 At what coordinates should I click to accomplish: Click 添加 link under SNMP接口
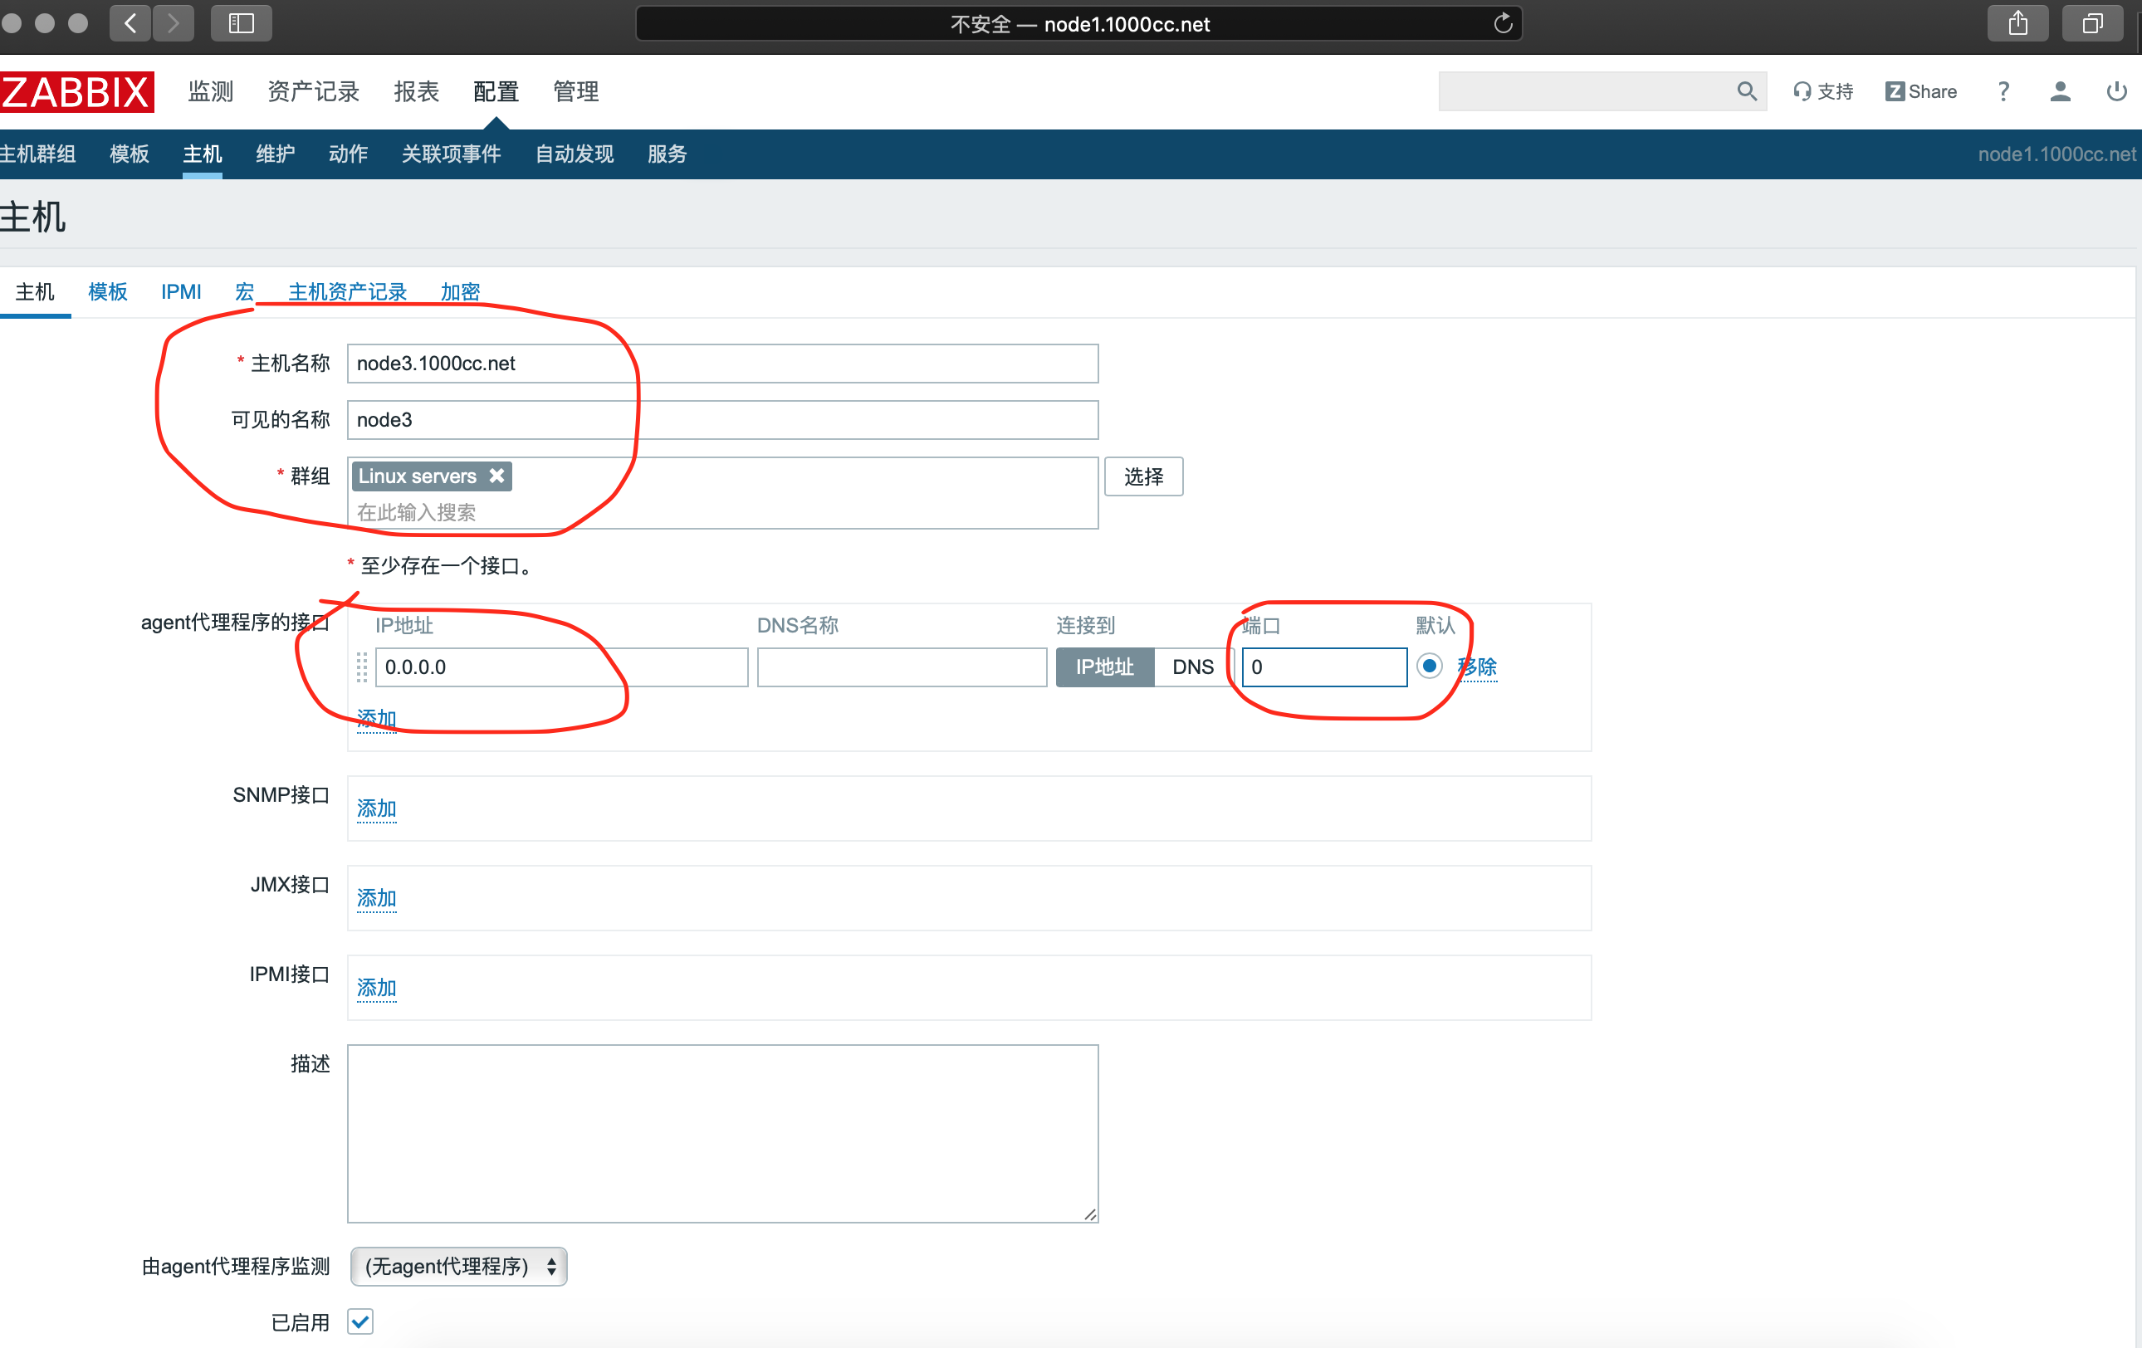pyautogui.click(x=376, y=808)
